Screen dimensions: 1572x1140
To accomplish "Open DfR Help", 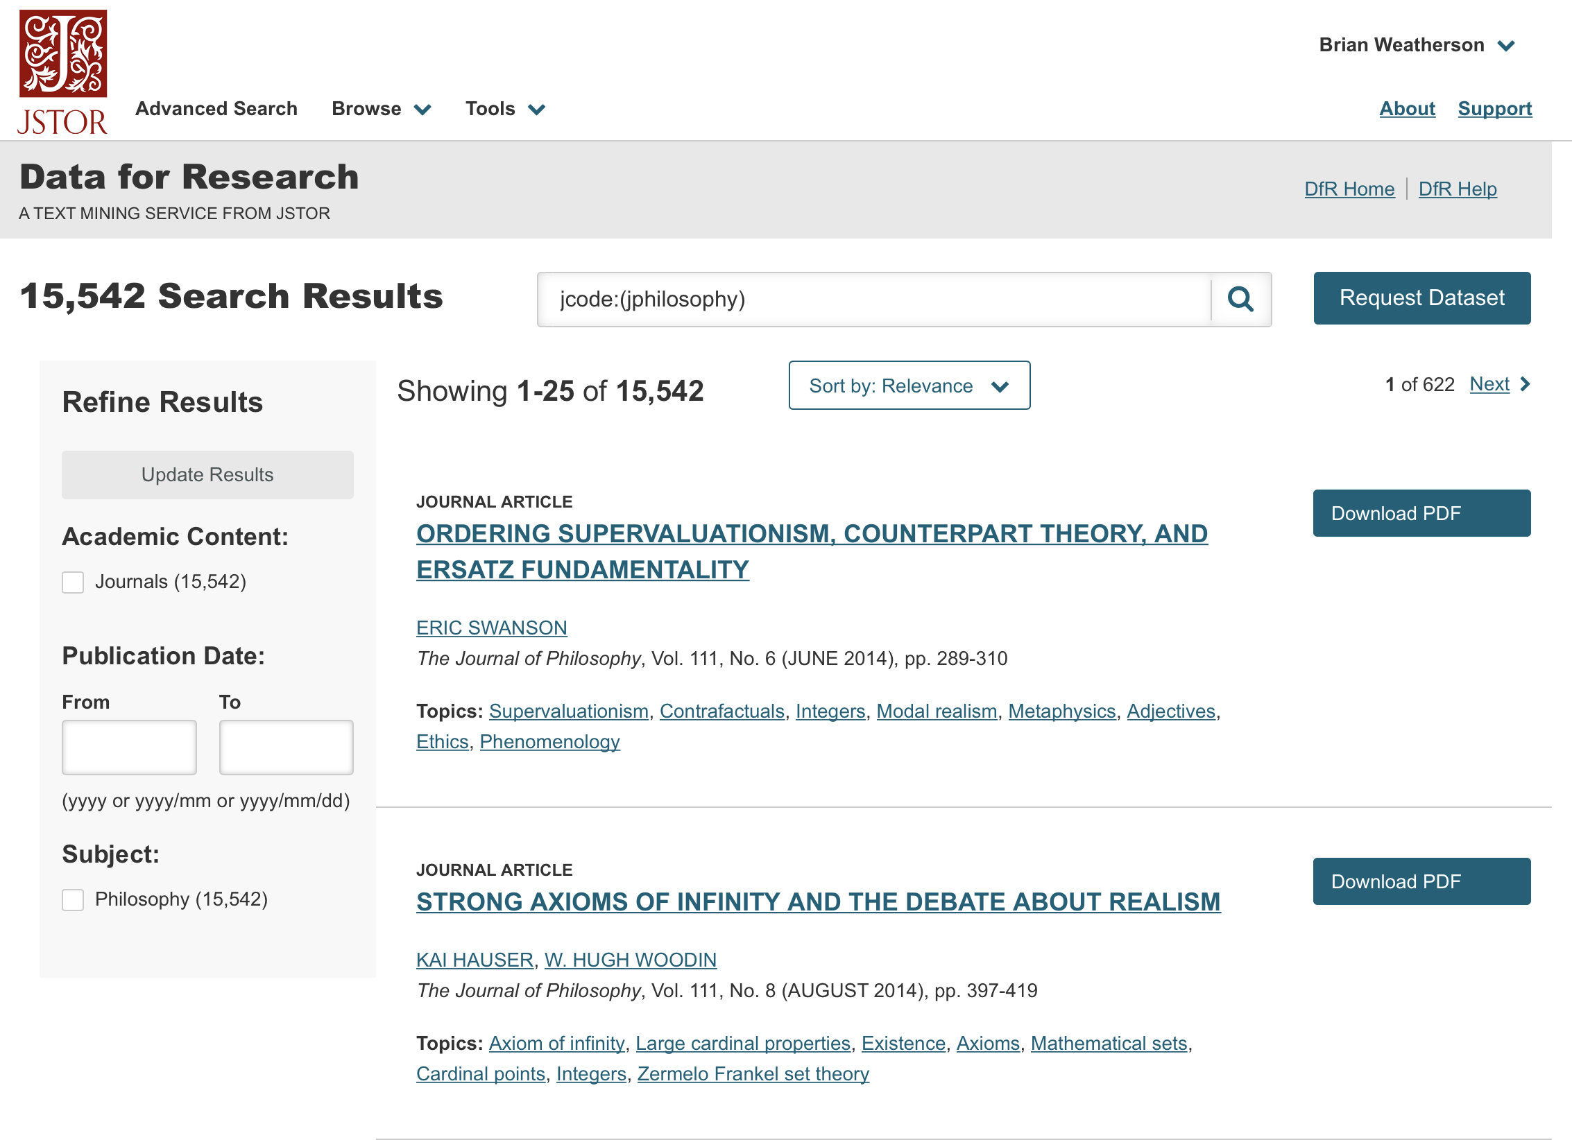I will [x=1458, y=189].
